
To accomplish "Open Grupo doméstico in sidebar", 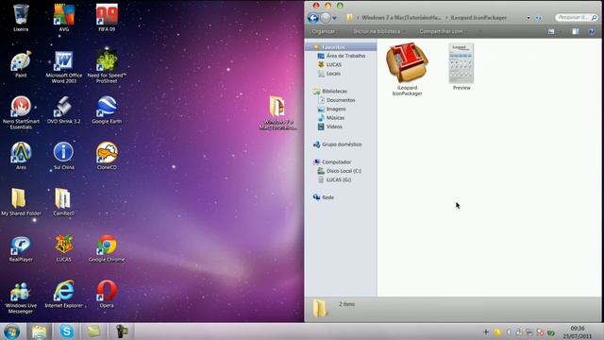I will (x=342, y=144).
